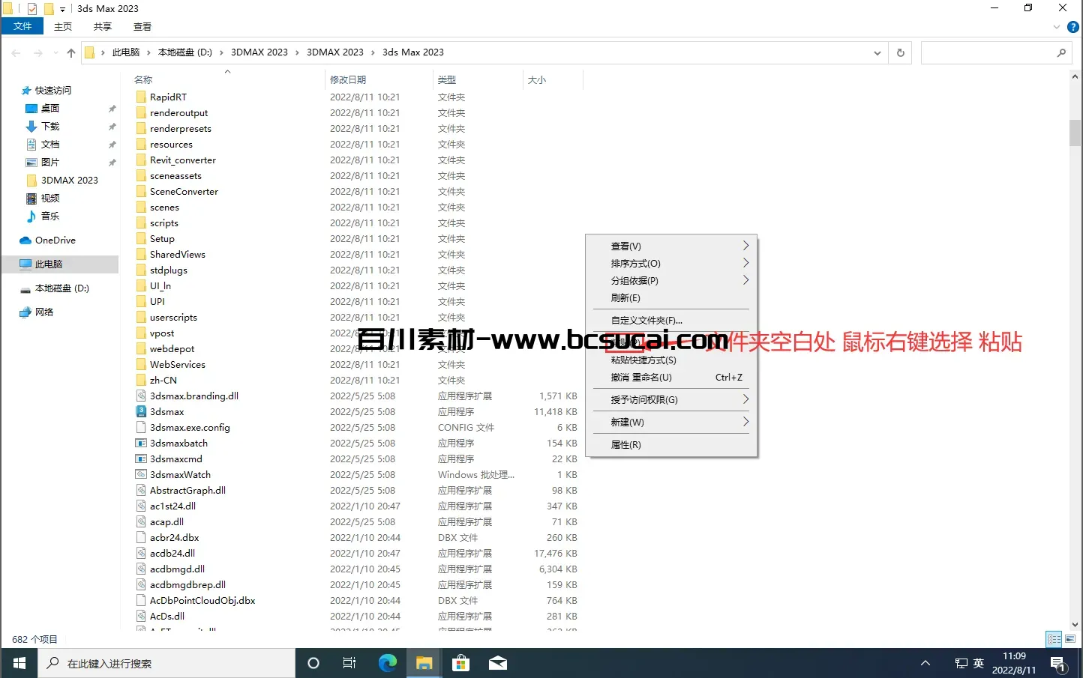Select the 3dsmax.exe.config file icon
The image size is (1083, 678).
click(141, 427)
